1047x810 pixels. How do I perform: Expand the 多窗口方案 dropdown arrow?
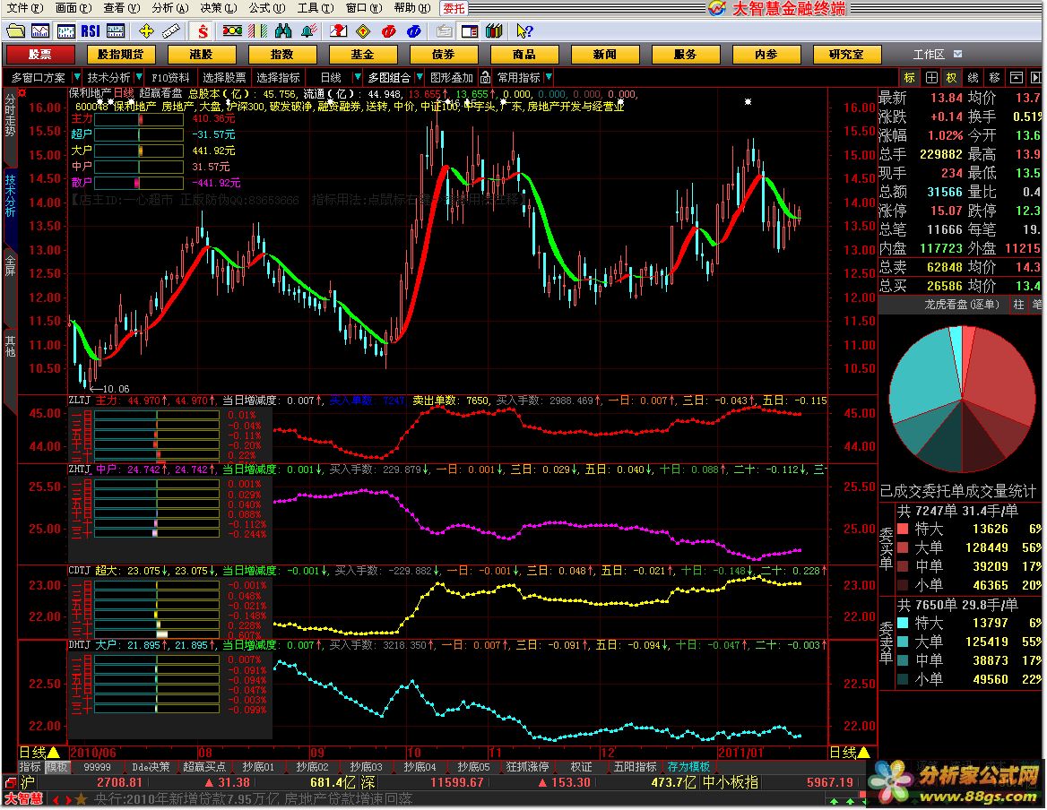point(77,77)
